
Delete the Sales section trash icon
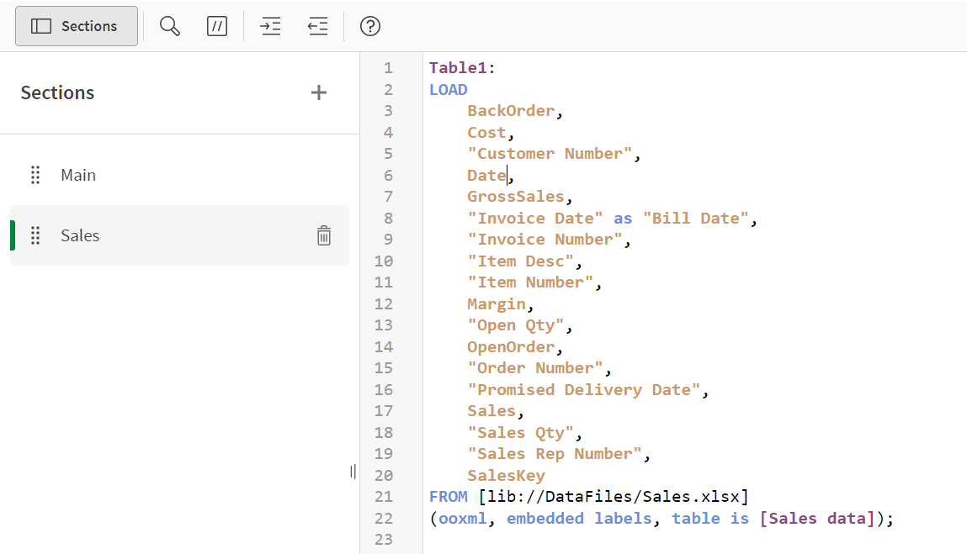click(x=324, y=235)
